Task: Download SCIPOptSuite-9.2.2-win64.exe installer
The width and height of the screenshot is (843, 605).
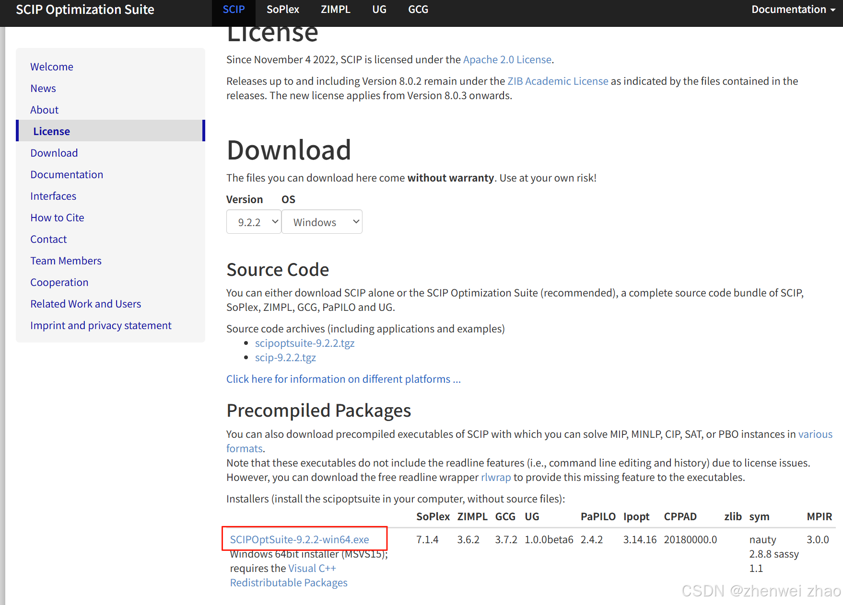Action: tap(299, 539)
